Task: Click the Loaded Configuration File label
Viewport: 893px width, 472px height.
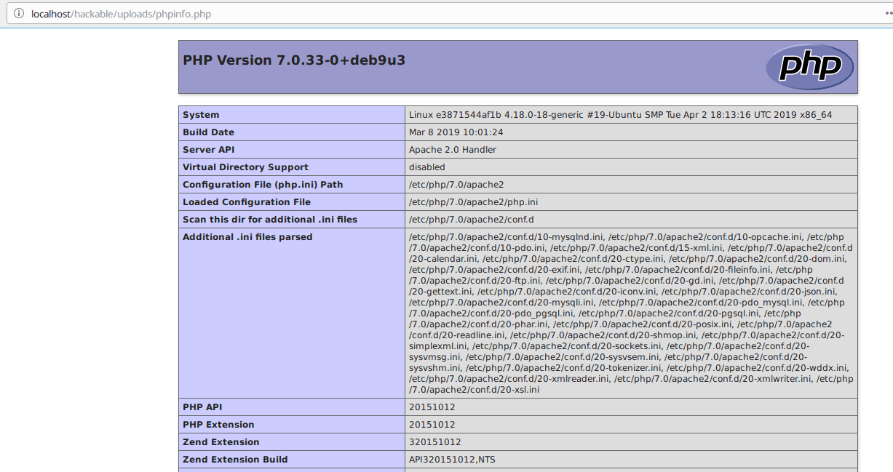Action: [x=247, y=202]
